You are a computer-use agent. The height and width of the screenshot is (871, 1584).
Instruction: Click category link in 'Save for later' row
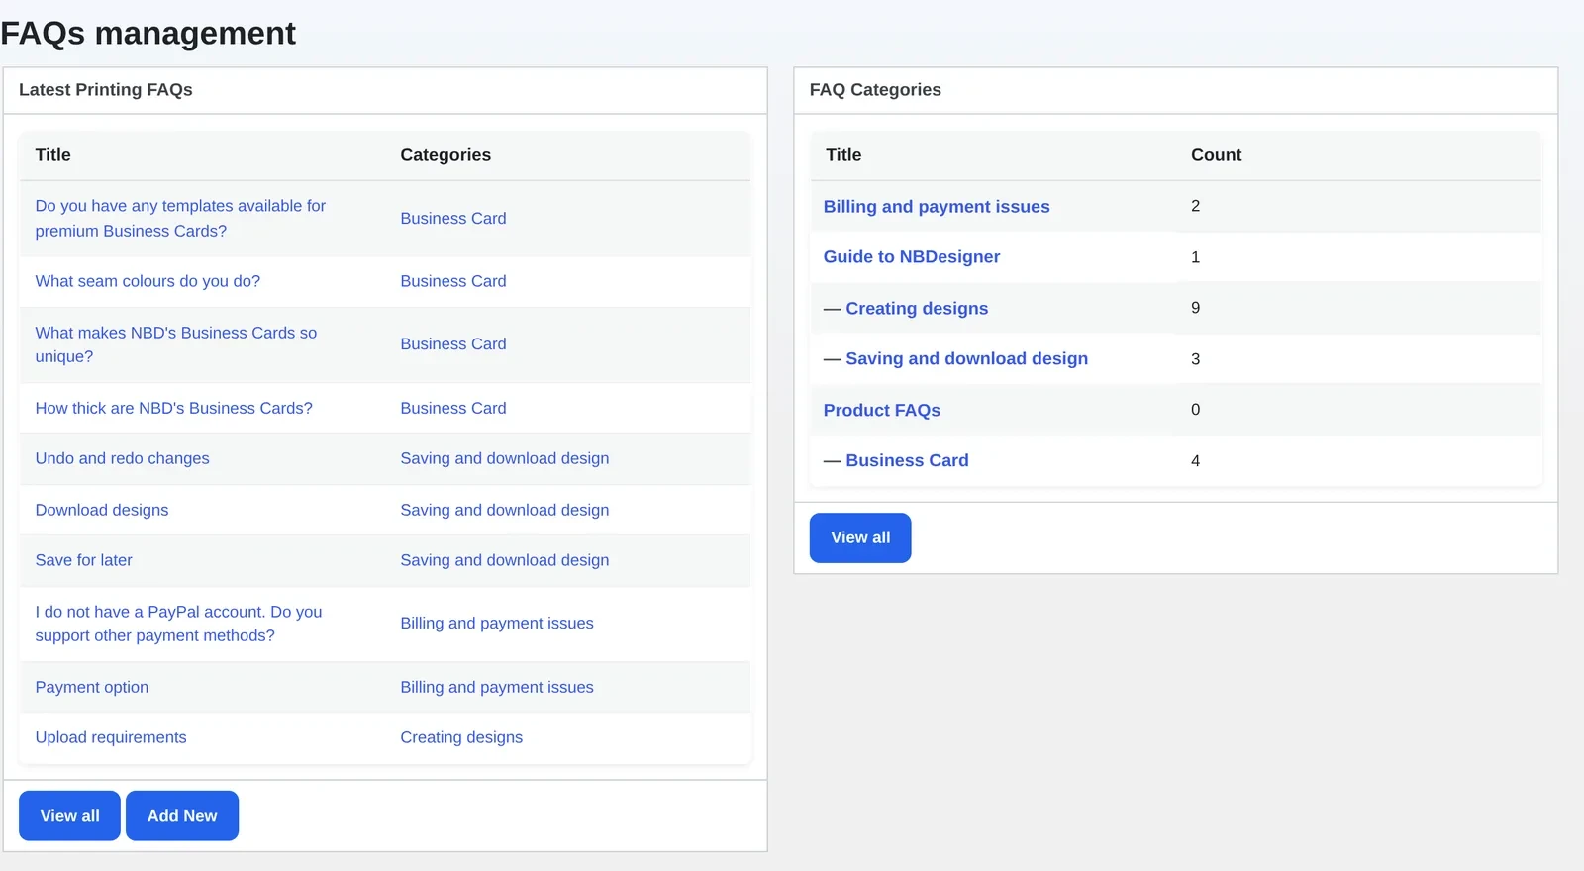pyautogui.click(x=505, y=560)
